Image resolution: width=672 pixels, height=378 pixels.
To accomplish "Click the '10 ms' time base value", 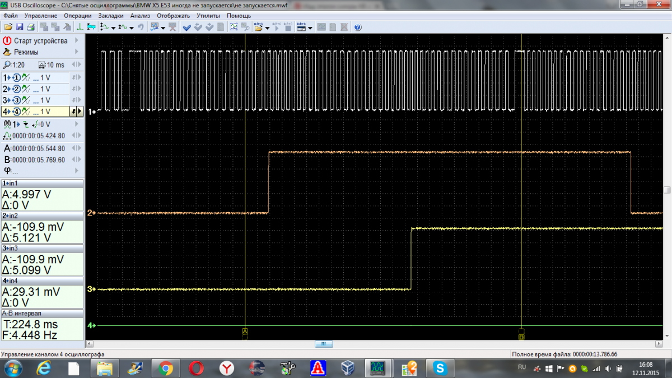I will (55, 65).
